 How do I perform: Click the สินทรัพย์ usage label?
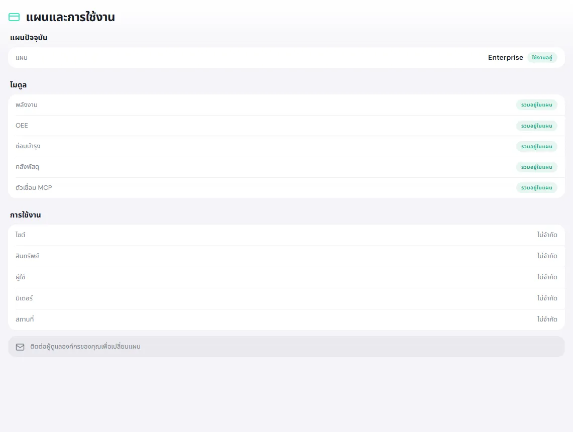pyautogui.click(x=27, y=256)
